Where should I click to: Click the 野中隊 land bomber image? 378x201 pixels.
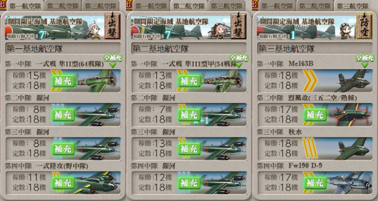click(98, 183)
